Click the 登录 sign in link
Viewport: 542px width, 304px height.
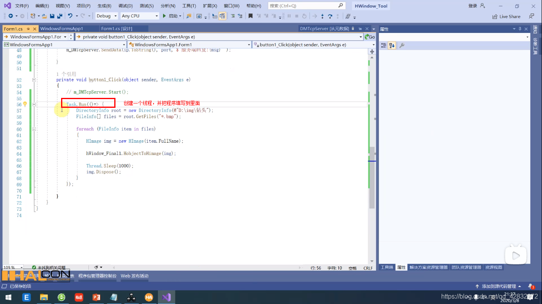tap(473, 6)
